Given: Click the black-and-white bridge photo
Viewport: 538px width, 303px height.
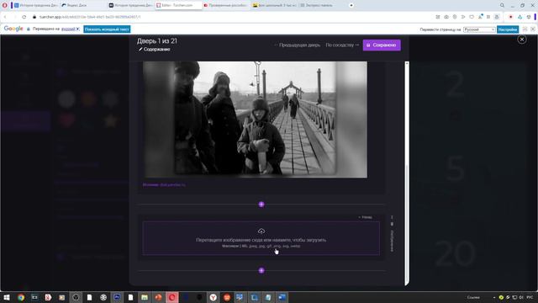Looking at the screenshot, I should click(x=255, y=120).
